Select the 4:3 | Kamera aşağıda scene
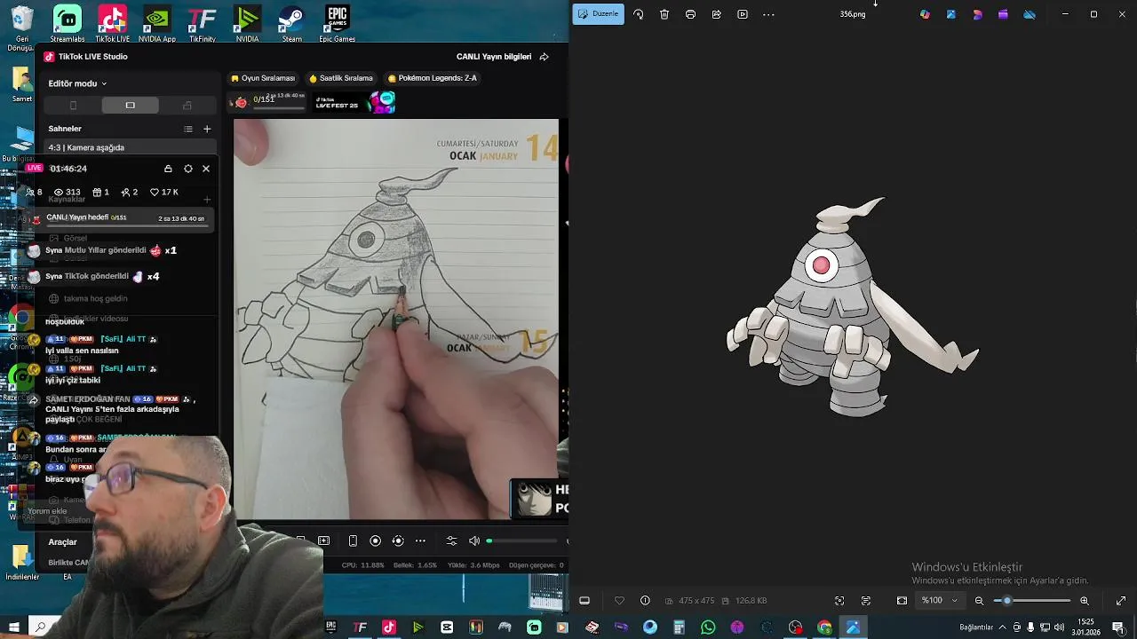This screenshot has height=639, width=1137. tap(131, 147)
